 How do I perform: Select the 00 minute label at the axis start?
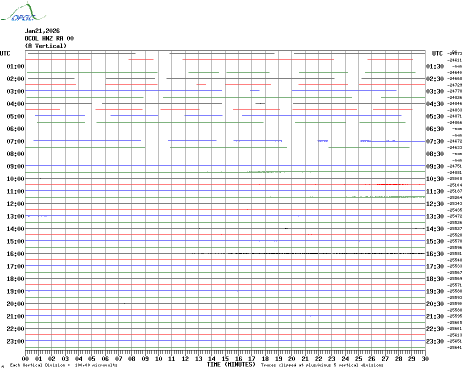[x=25, y=358]
